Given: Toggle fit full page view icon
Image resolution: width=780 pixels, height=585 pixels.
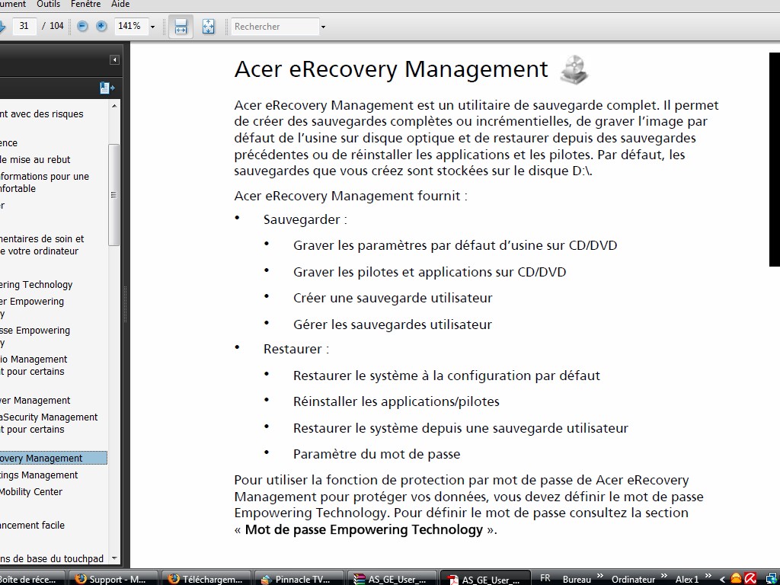Looking at the screenshot, I should tap(208, 27).
